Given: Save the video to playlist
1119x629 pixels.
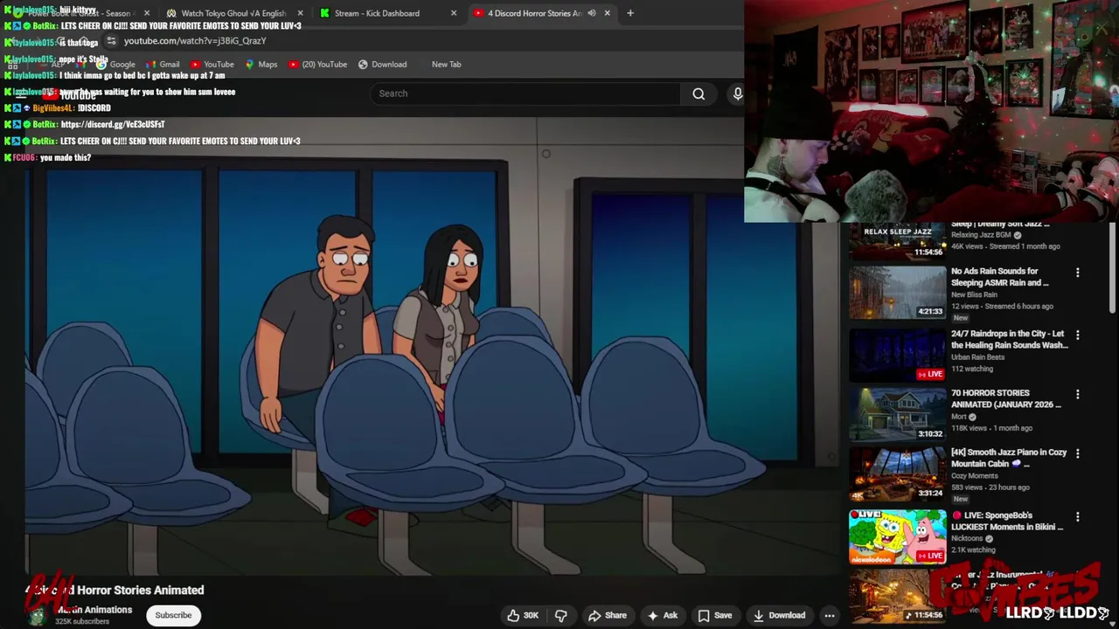Looking at the screenshot, I should (x=714, y=615).
